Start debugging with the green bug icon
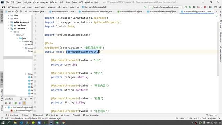The width and height of the screenshot is (222, 125). pos(190,7)
